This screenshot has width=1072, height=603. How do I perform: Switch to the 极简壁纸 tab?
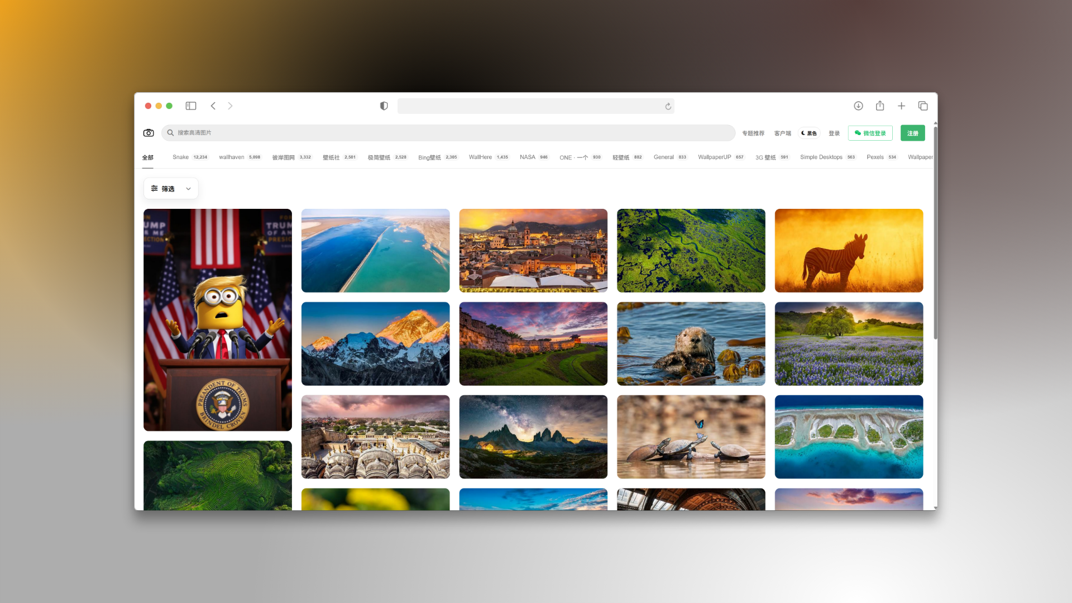387,157
